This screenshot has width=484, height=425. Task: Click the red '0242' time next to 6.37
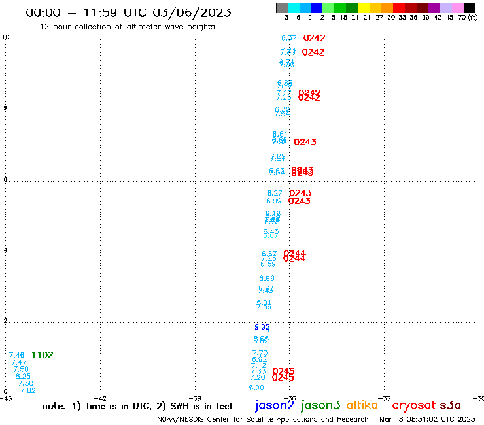point(315,38)
